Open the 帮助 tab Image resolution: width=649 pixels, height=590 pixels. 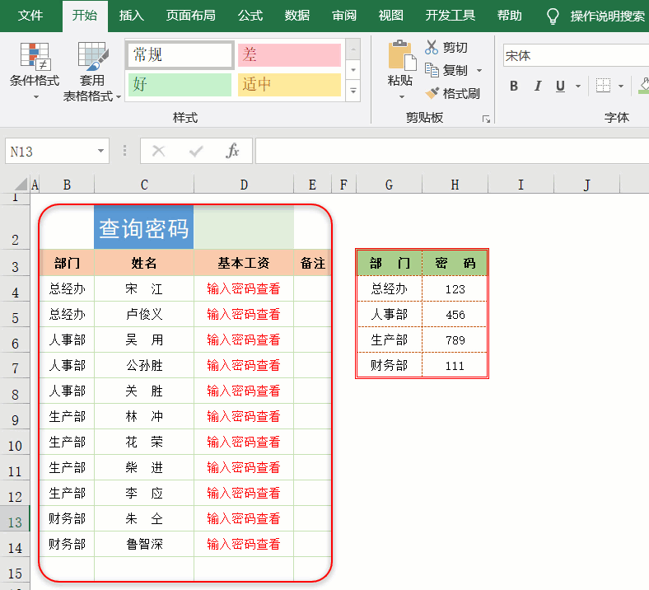[x=510, y=16]
